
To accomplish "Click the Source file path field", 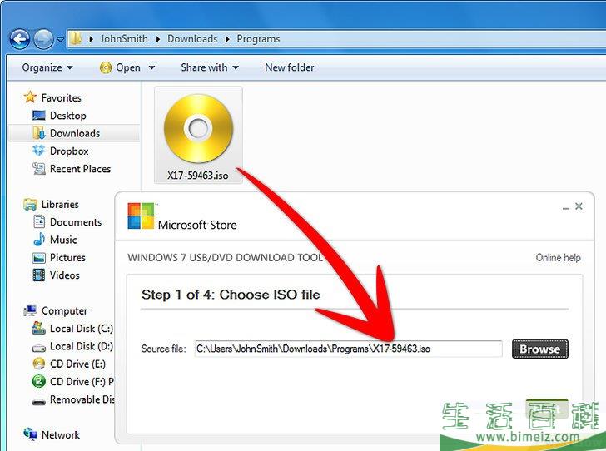I will (x=348, y=349).
